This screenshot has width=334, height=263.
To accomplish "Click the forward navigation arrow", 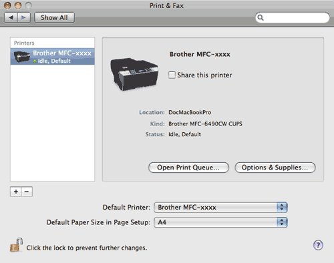I will [23, 17].
